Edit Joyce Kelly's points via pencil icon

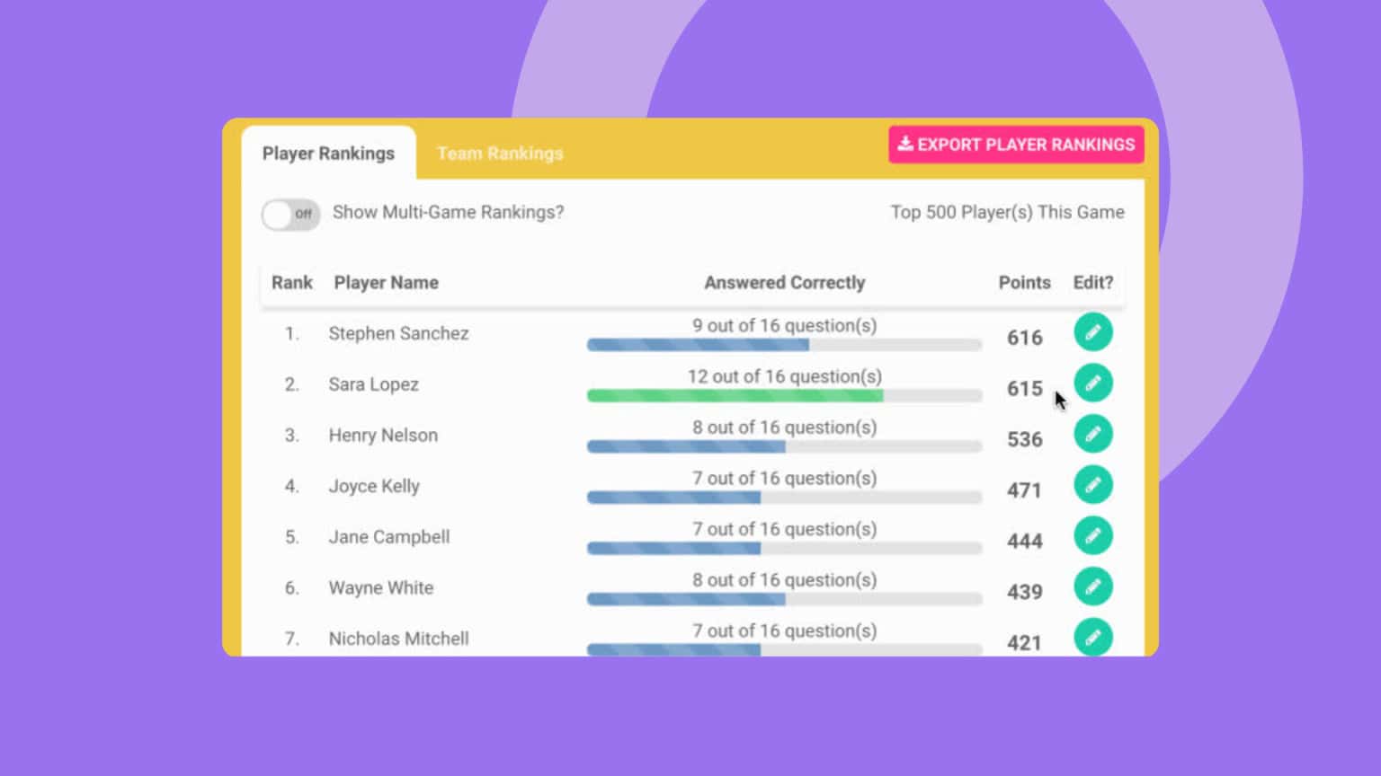(x=1093, y=485)
